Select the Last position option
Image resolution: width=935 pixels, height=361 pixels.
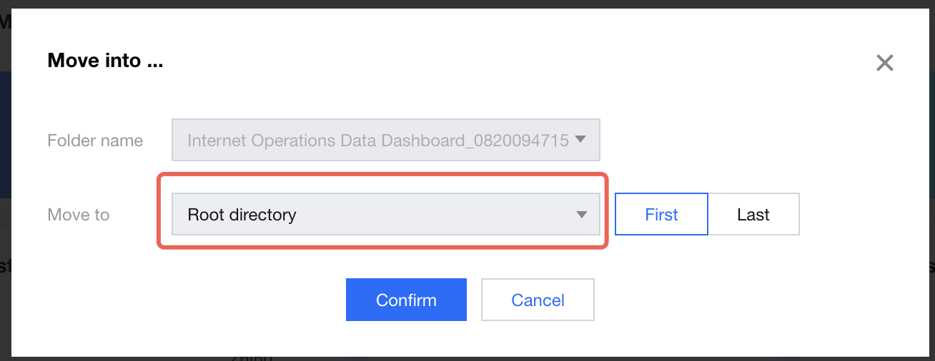[753, 214]
